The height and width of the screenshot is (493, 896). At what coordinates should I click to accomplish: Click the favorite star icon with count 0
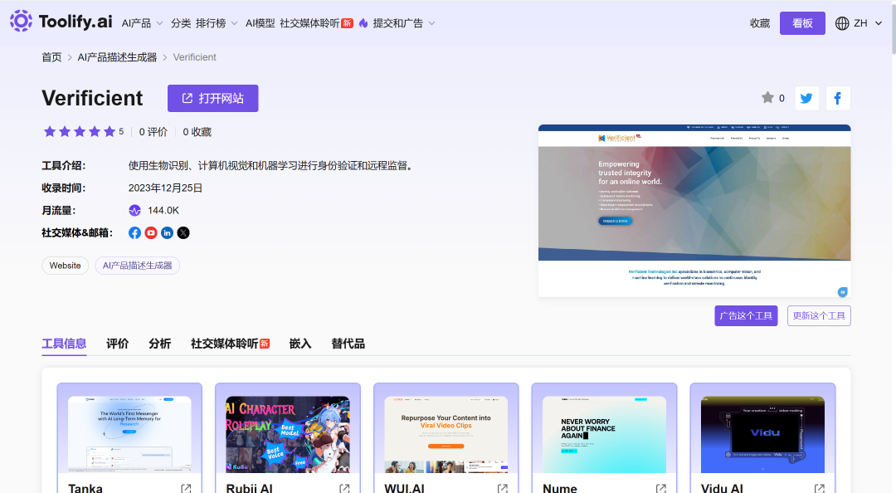tap(767, 98)
